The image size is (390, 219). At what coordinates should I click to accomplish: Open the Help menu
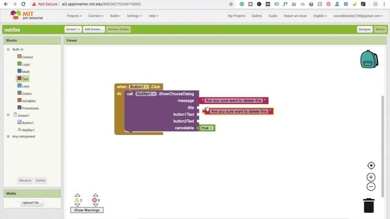click(153, 16)
